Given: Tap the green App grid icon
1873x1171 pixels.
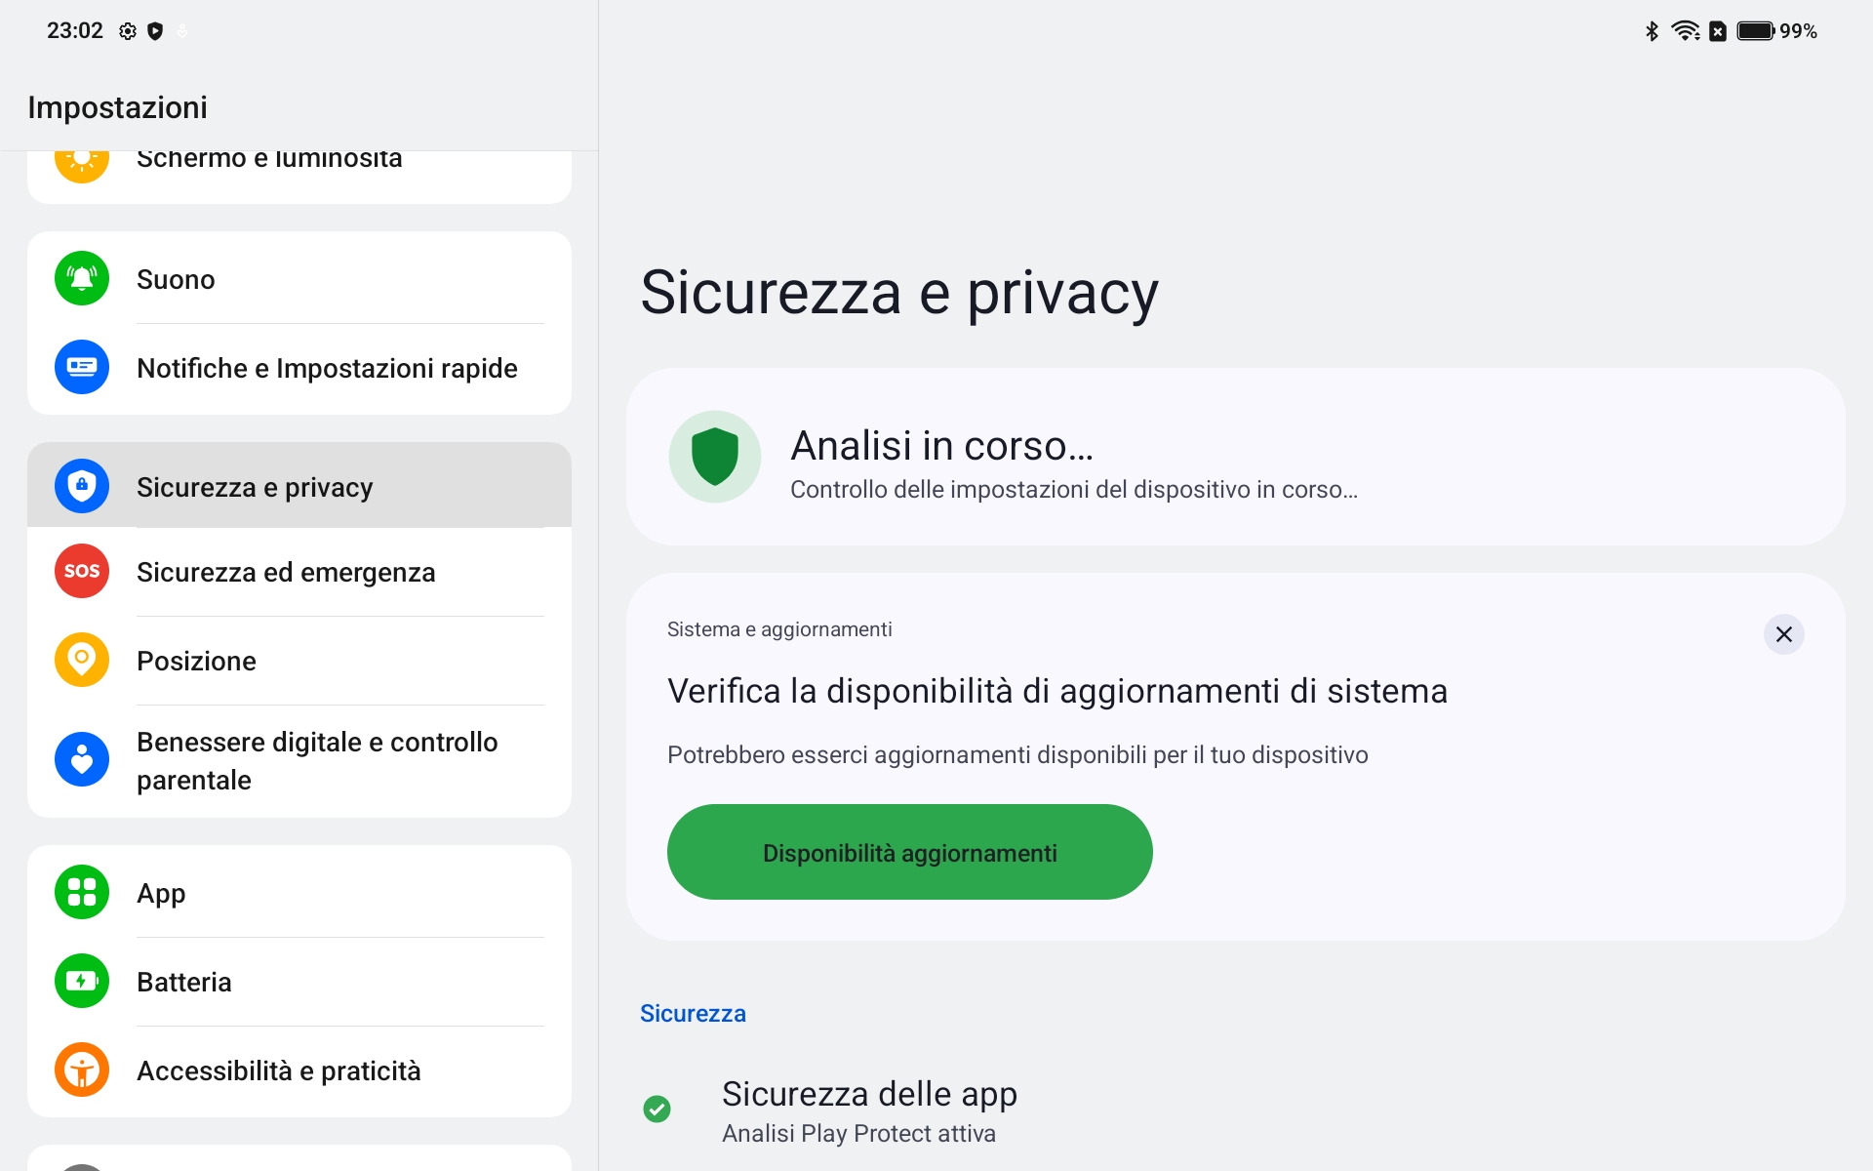Looking at the screenshot, I should (x=82, y=892).
